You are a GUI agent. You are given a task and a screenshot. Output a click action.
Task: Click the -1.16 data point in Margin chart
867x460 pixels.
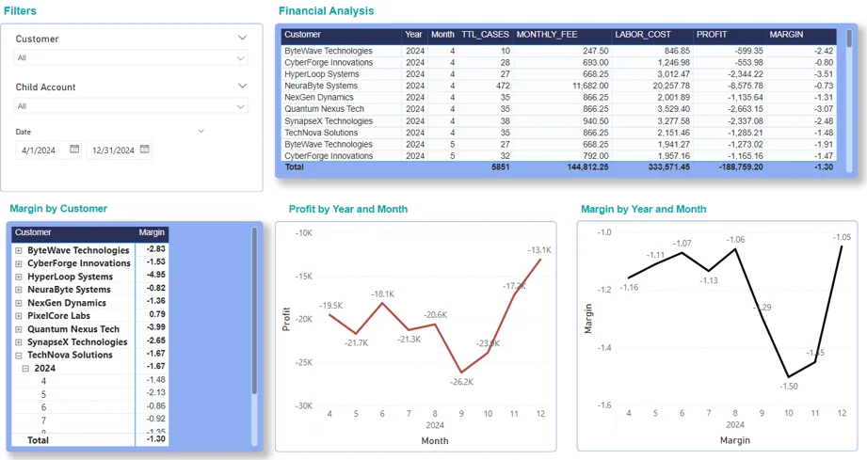tap(629, 278)
